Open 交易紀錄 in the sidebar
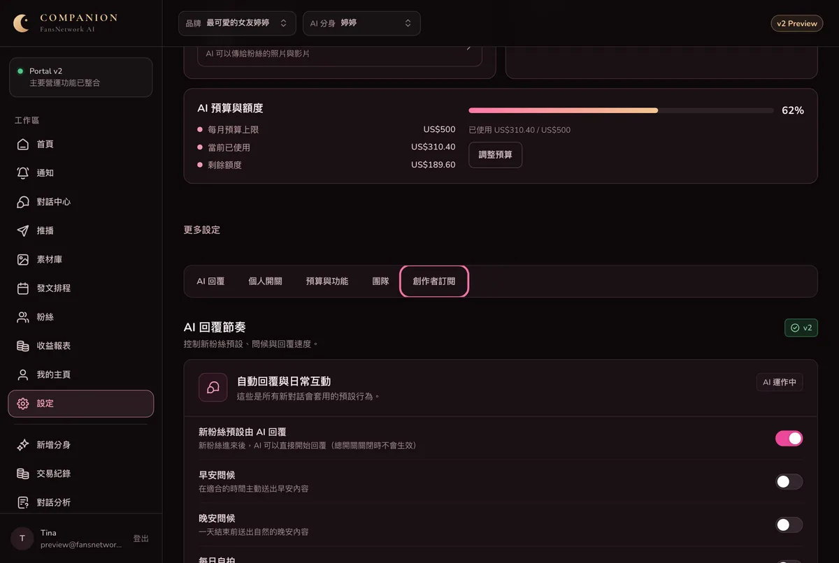The image size is (839, 563). click(81, 474)
